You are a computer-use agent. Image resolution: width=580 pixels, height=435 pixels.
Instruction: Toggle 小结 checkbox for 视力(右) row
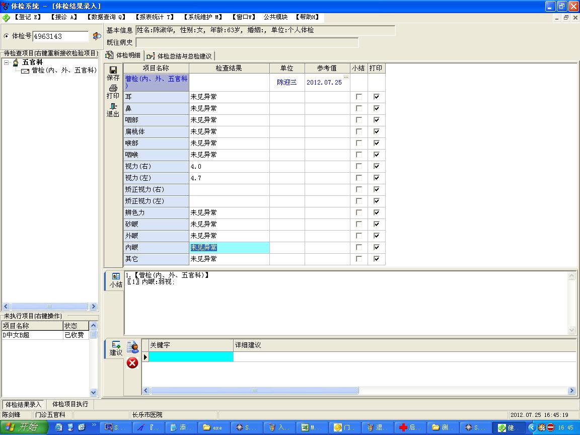(359, 167)
